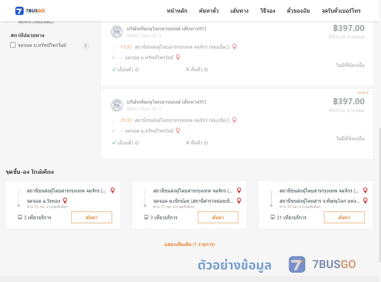Click operator logo of the 20:30 trip
381x282 pixels.
click(x=117, y=105)
